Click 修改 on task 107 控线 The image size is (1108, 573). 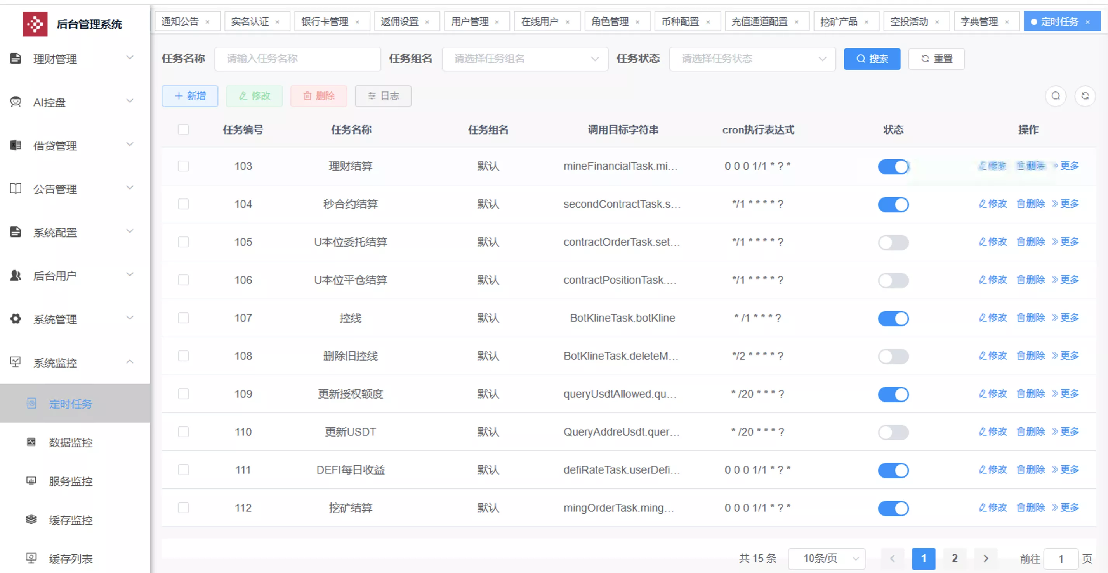(992, 318)
